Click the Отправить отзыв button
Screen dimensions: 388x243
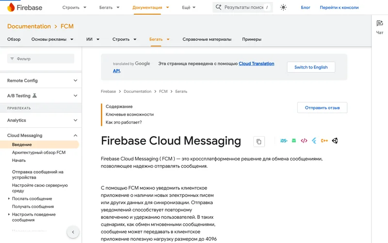(322, 107)
